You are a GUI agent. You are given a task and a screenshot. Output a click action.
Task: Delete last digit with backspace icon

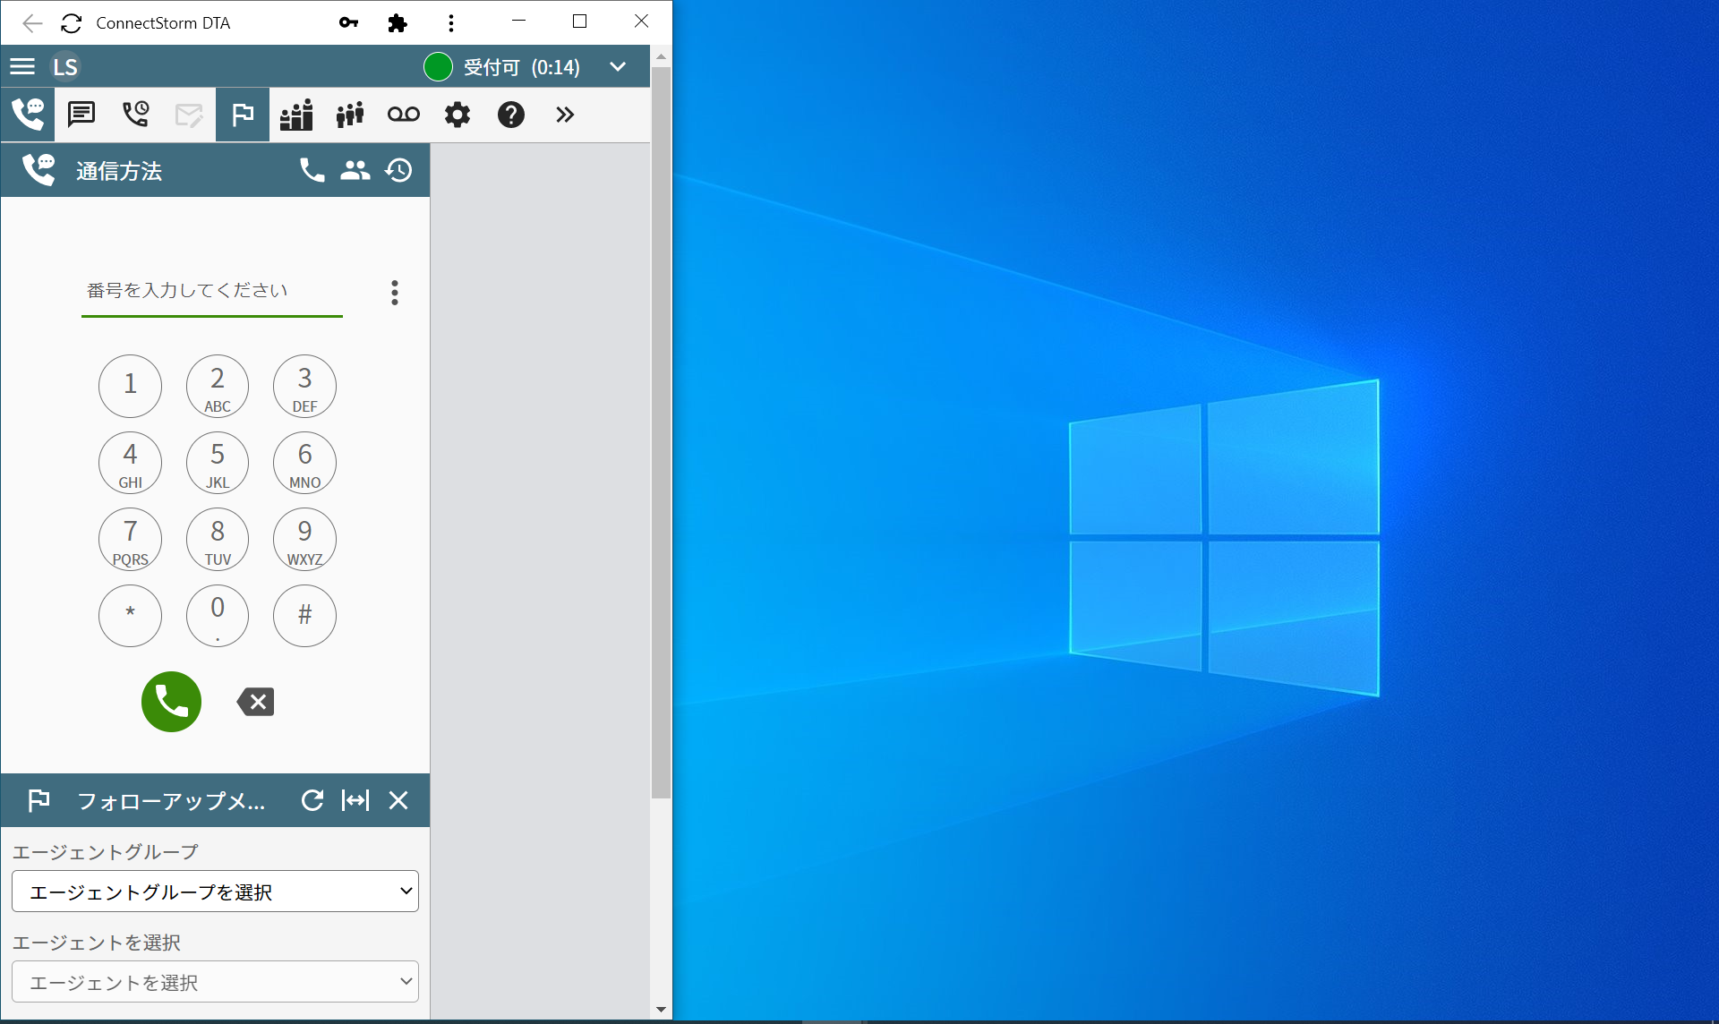256,702
